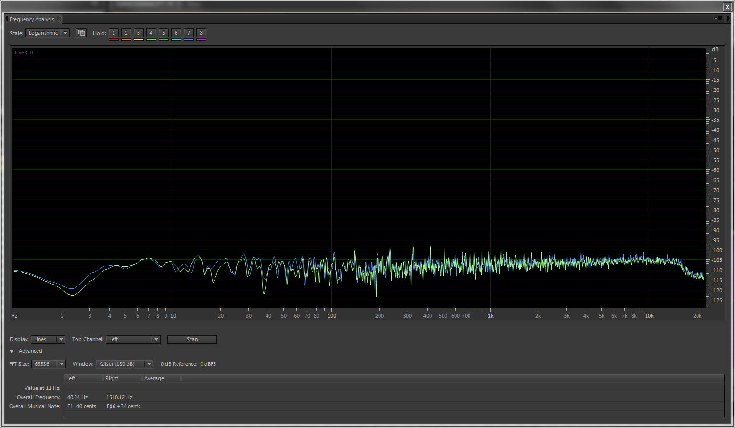
Task: Click the Overall Frequency label
Action: point(38,397)
